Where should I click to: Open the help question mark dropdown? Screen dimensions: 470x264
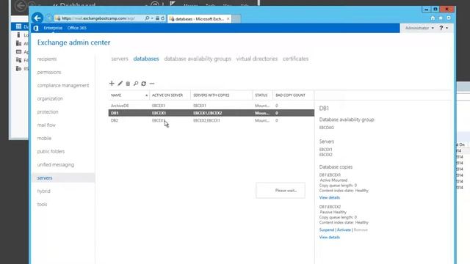click(x=444, y=28)
